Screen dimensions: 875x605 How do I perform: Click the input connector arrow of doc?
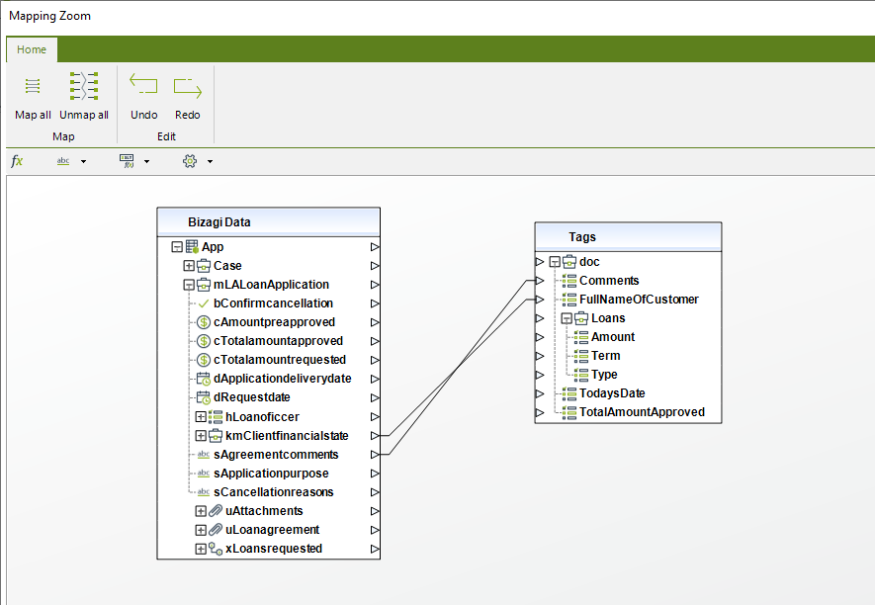[x=540, y=262]
